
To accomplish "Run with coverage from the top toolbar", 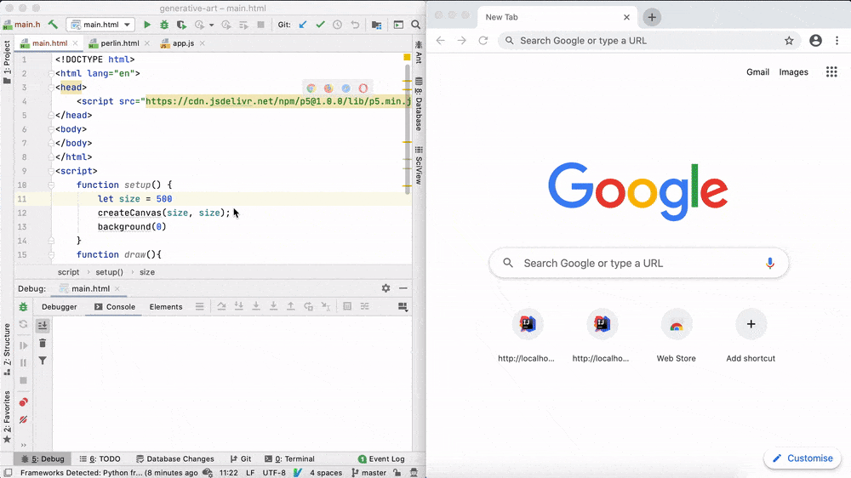I will (181, 25).
